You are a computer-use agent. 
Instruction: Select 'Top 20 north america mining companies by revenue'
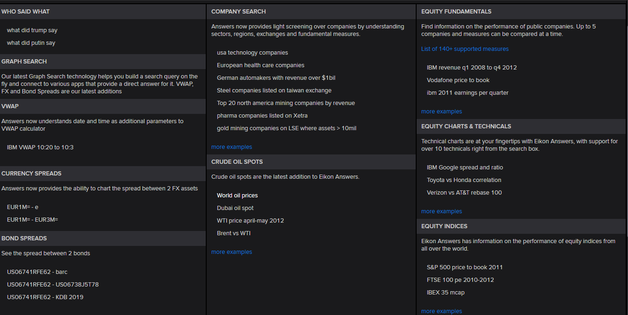point(286,103)
